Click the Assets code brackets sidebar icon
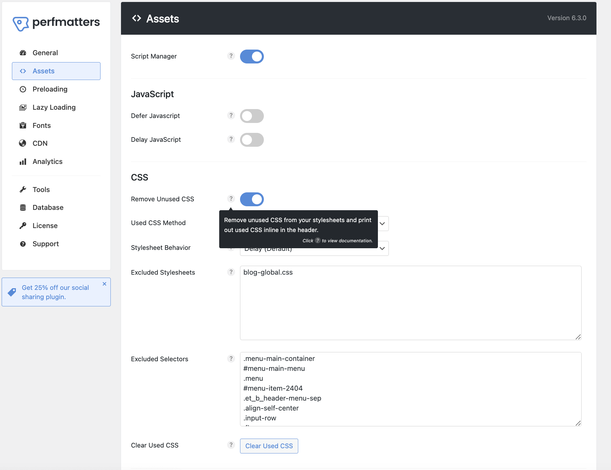The image size is (611, 470). 23,71
